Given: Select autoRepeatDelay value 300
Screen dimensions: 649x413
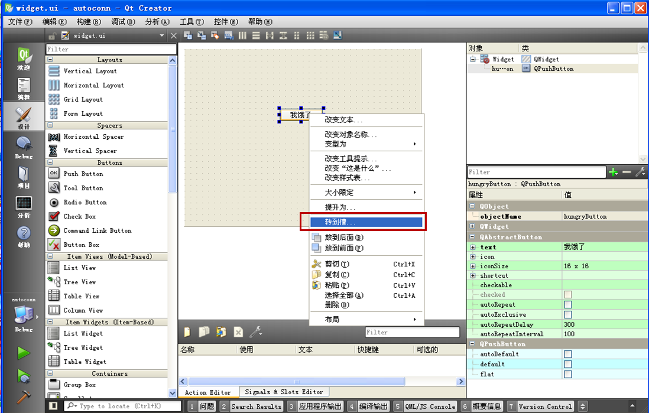Looking at the screenshot, I should [569, 324].
